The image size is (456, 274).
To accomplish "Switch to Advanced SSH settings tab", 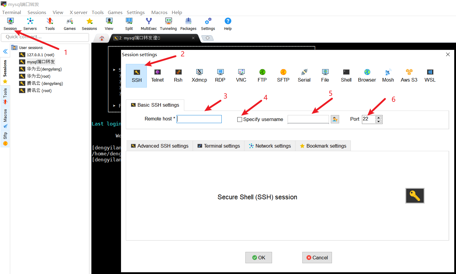I will (x=160, y=146).
